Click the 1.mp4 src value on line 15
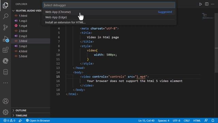 141,77
